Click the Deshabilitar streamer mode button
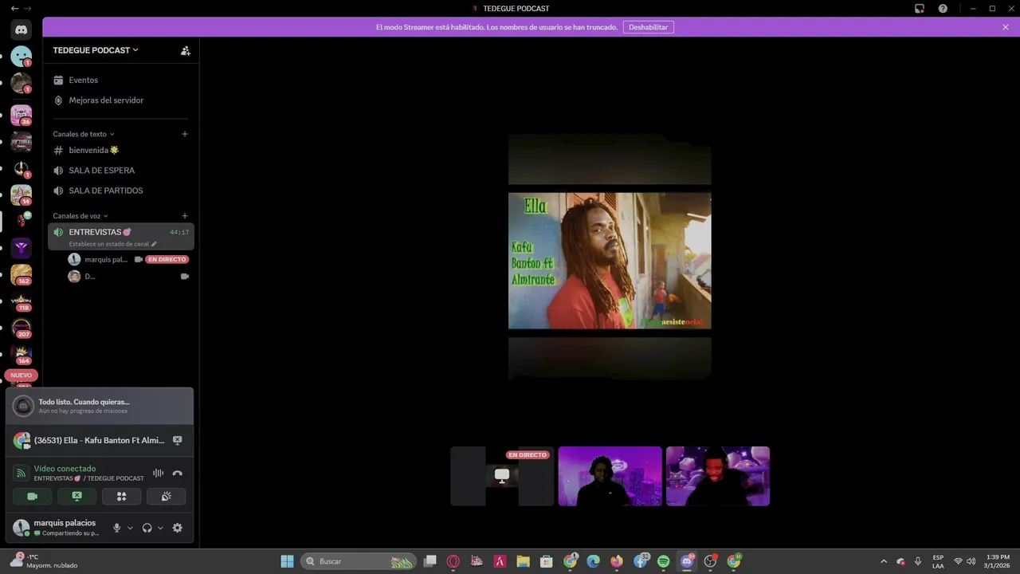 (649, 27)
